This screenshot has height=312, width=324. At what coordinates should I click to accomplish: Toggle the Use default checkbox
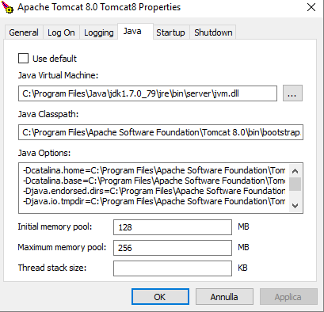point(23,59)
